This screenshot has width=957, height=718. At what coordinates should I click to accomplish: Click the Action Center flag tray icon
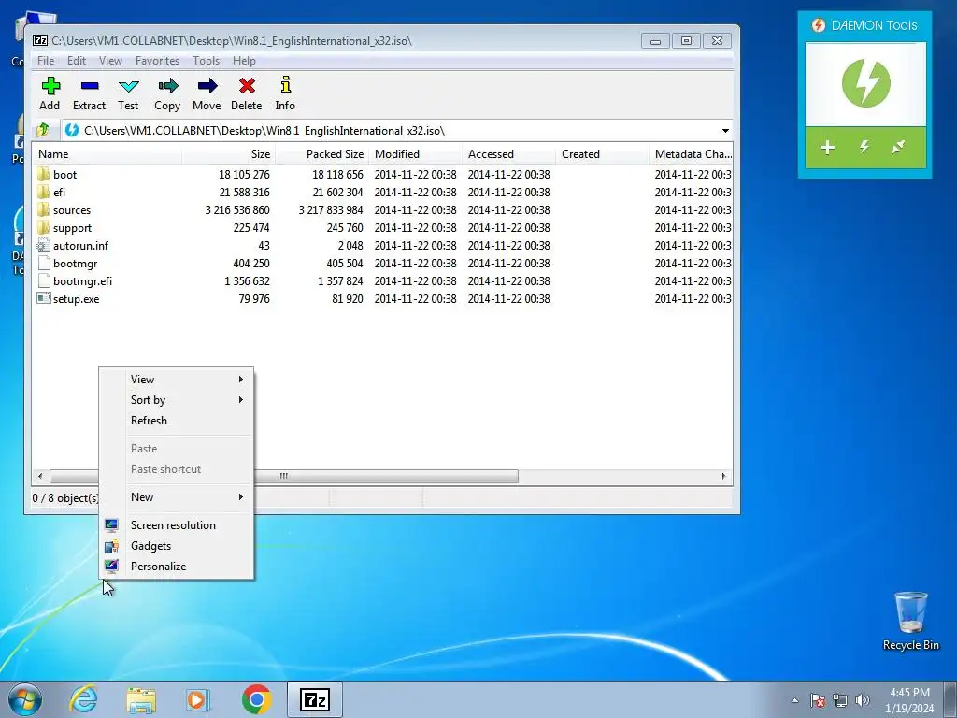818,700
